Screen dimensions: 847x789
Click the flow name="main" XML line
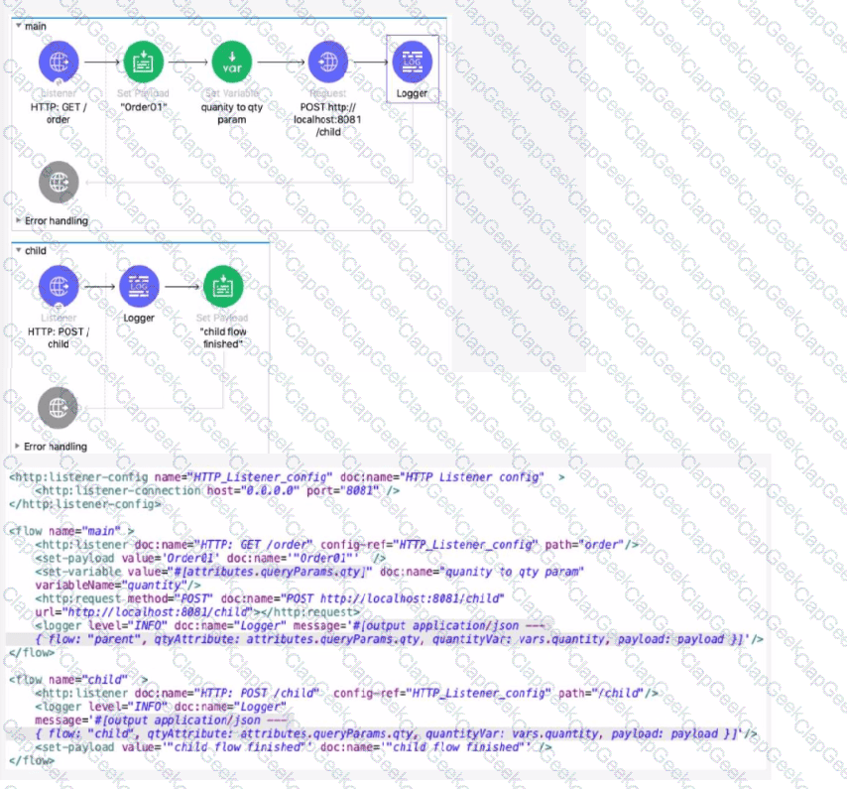[71, 531]
